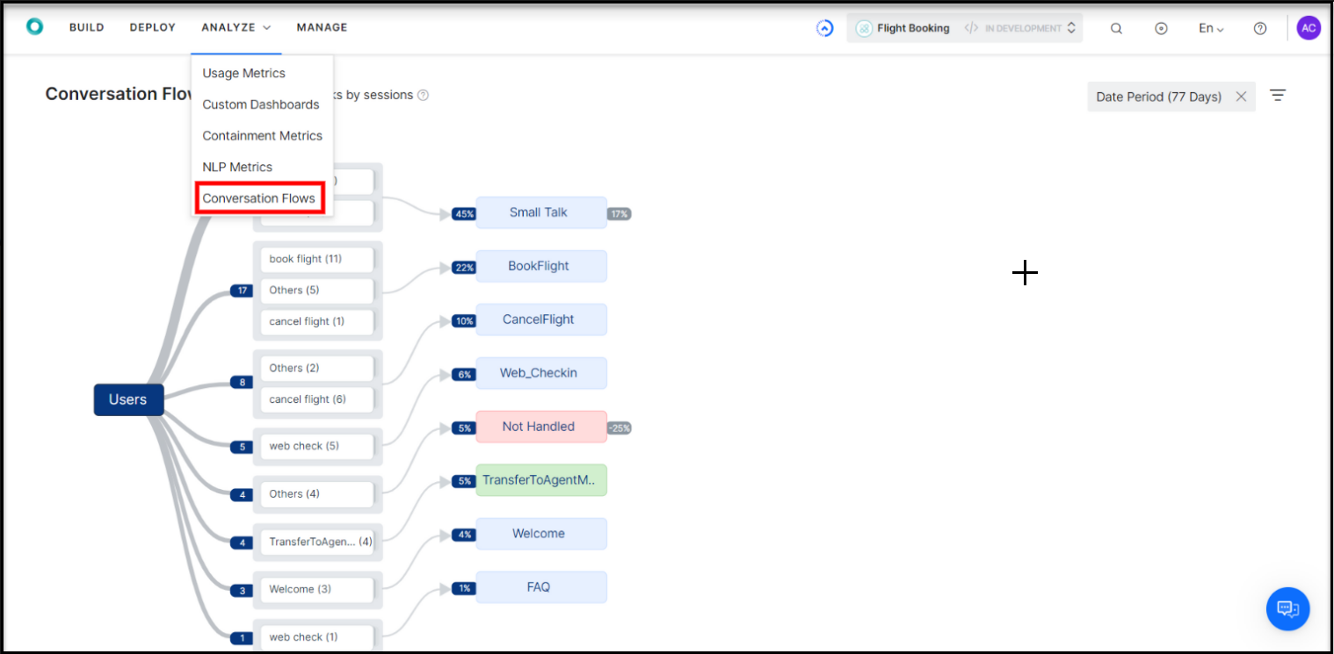
Task: Select NLP Metrics in the Analyze menu
Action: 237,167
